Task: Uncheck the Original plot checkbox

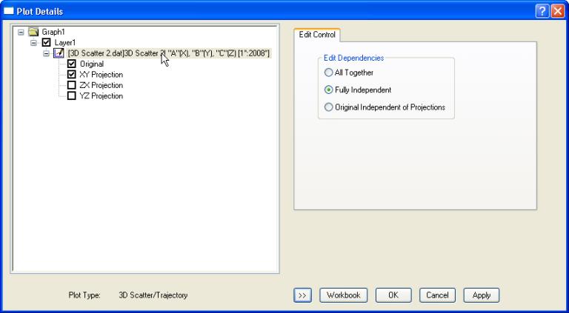Action: (72, 64)
